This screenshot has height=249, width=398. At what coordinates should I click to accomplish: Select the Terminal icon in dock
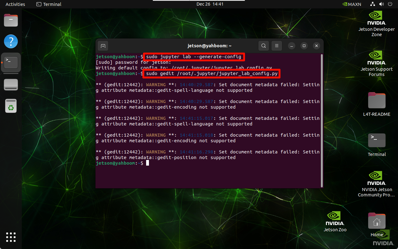[11, 63]
